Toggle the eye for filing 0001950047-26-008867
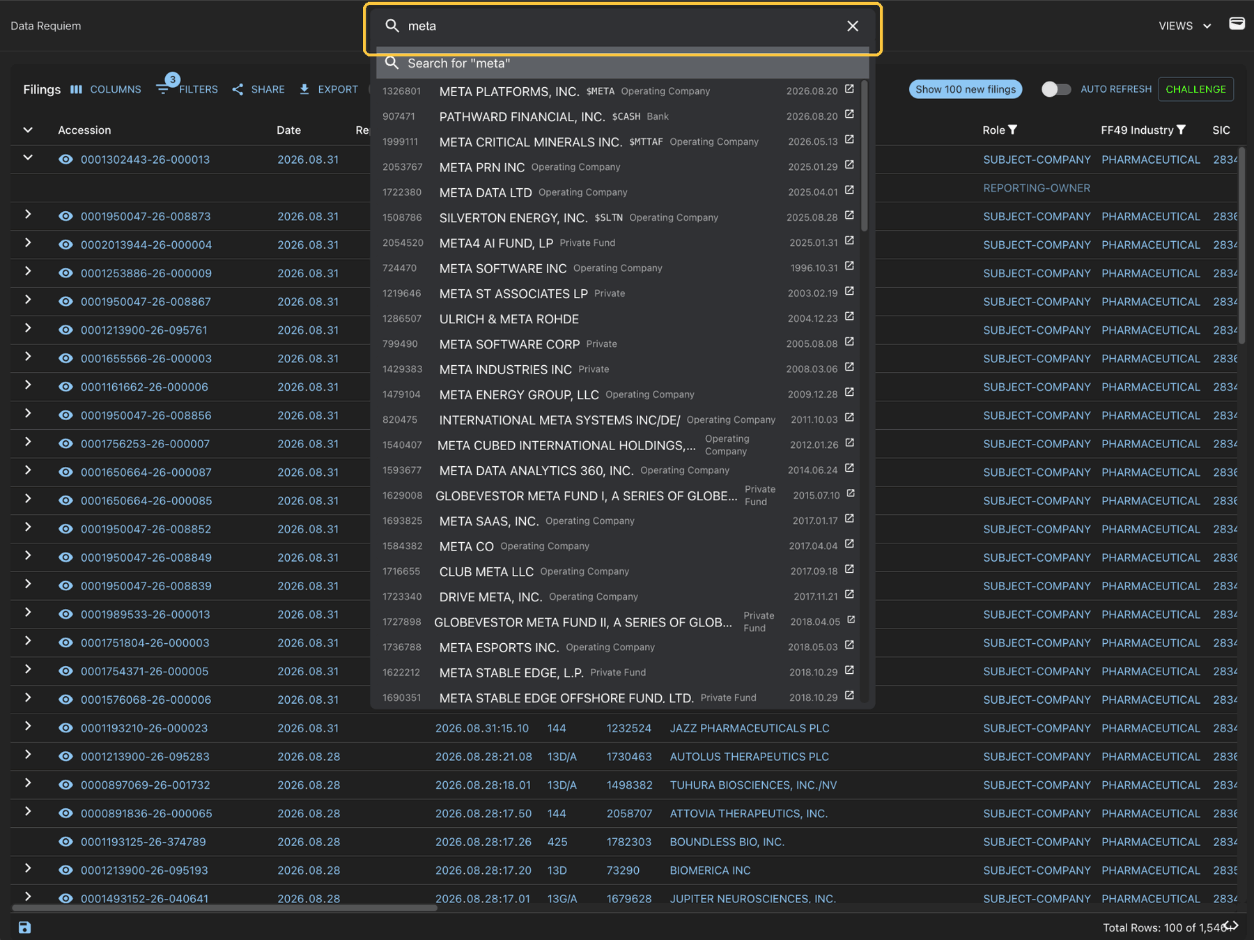Screen dimensions: 1254x940 [x=65, y=302]
